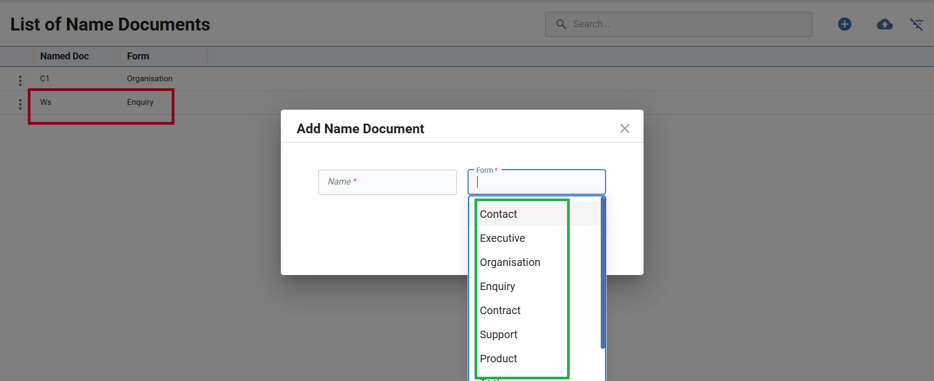Pick Support from the Form options
The image size is (934, 381).
pos(535,334)
